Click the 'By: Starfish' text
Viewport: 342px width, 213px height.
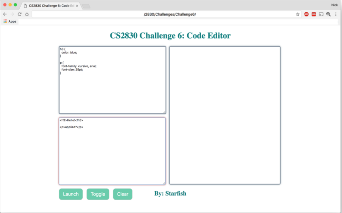pos(170,193)
